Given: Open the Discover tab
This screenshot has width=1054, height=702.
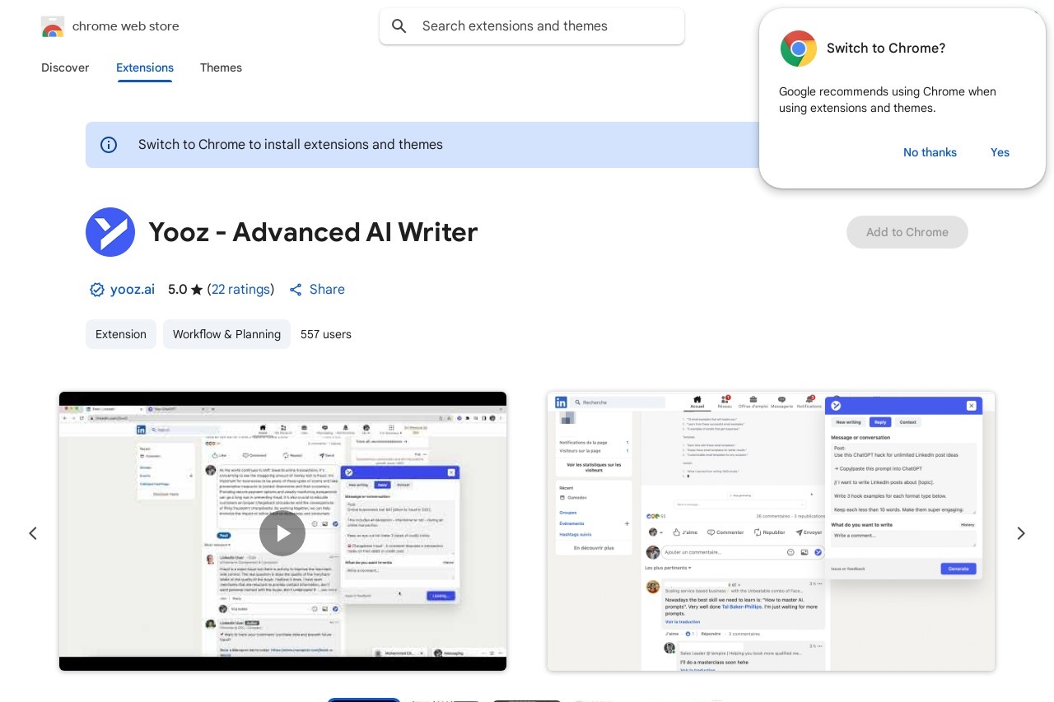Looking at the screenshot, I should (x=65, y=67).
